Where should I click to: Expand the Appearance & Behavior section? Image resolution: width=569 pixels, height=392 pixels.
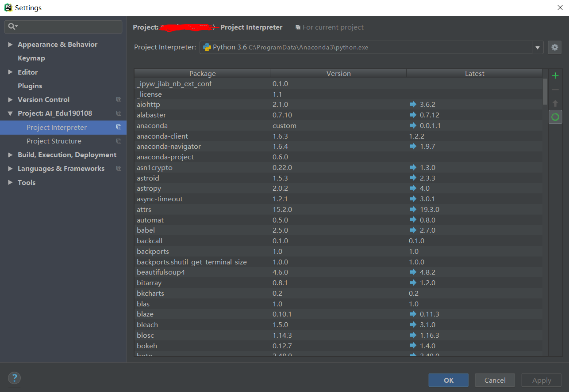pos(11,44)
